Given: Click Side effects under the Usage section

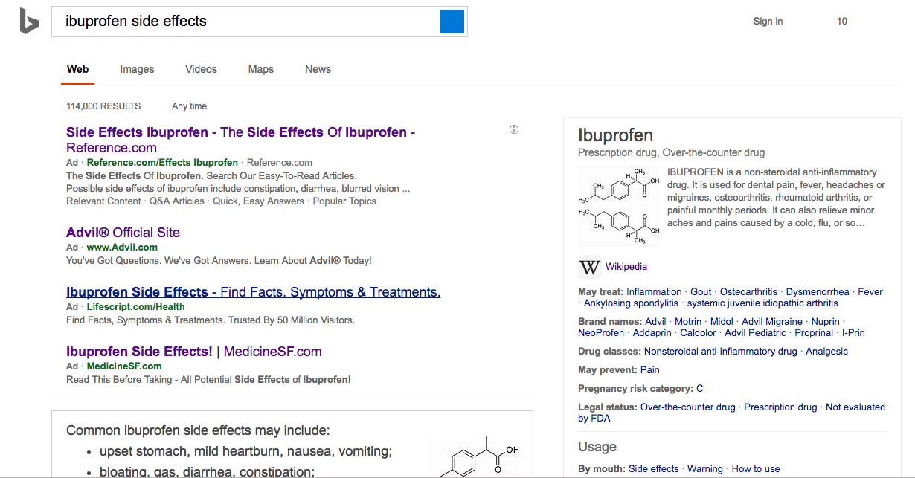Looking at the screenshot, I should [x=653, y=468].
